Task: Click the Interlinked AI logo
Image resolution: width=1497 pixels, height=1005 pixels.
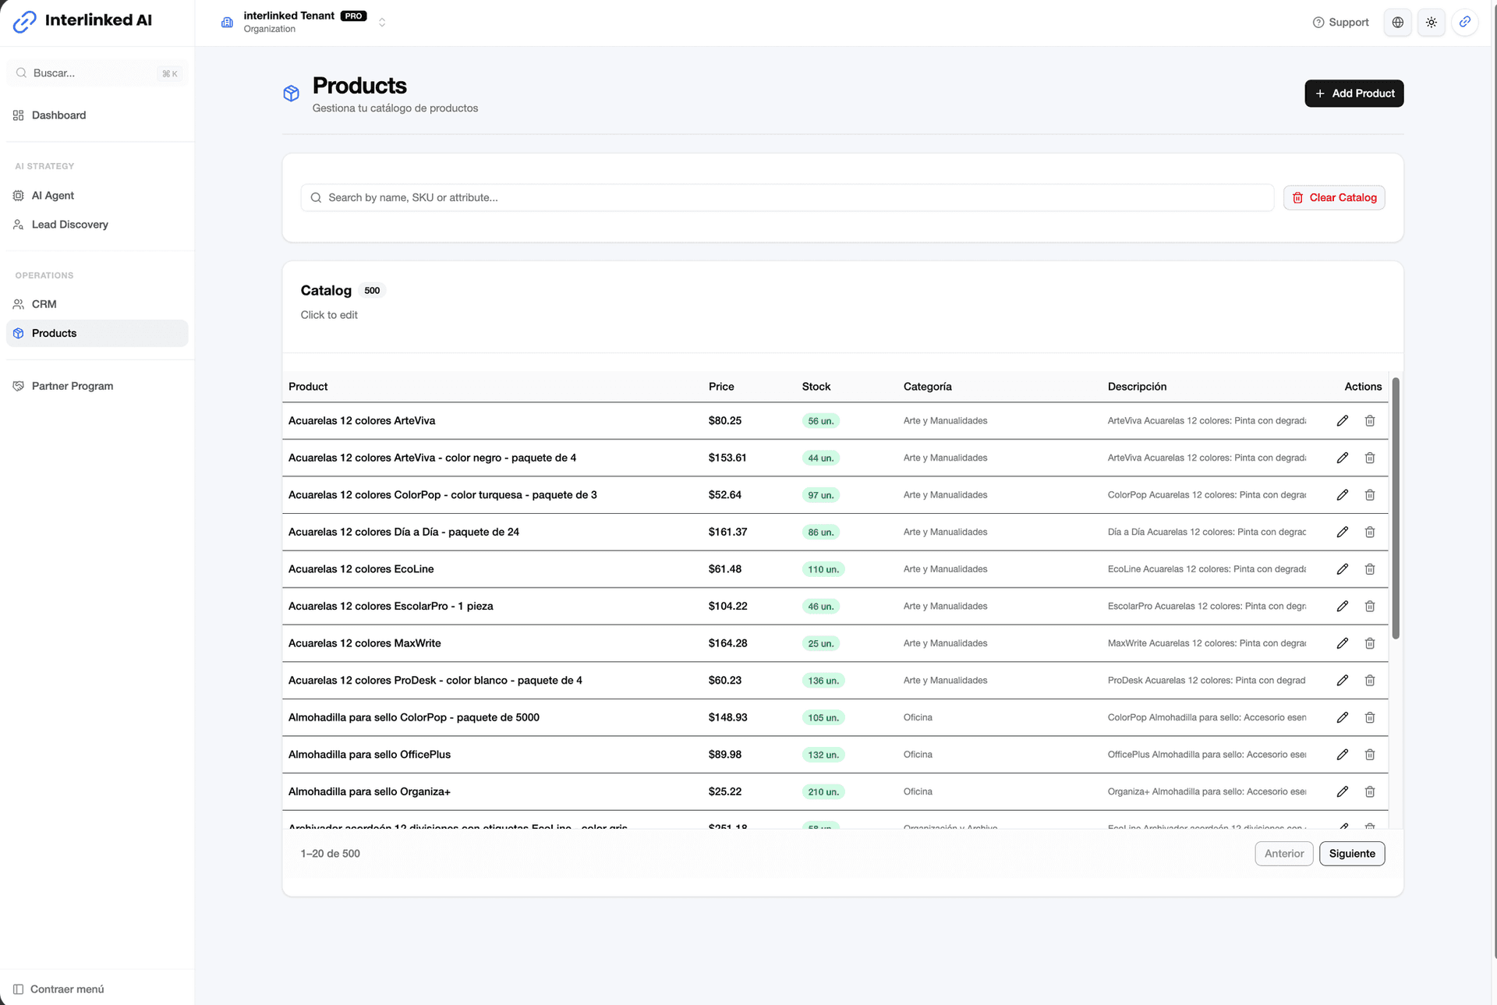Action: [x=83, y=21]
